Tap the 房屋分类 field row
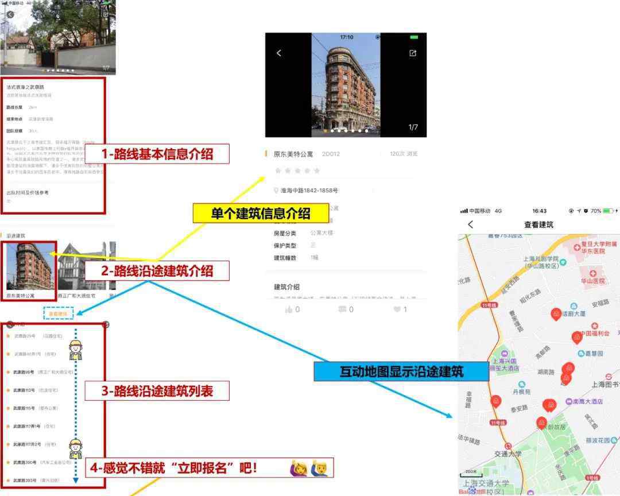The image size is (620, 496). [x=304, y=233]
